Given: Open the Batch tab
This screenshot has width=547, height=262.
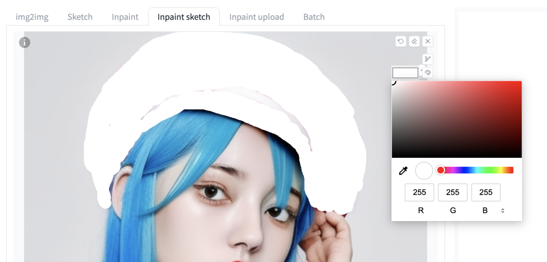Looking at the screenshot, I should (x=314, y=17).
